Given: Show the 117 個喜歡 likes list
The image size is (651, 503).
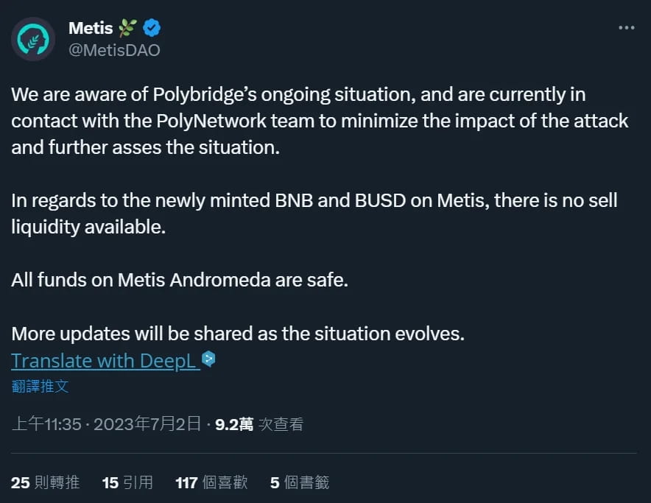Looking at the screenshot, I should 211,482.
